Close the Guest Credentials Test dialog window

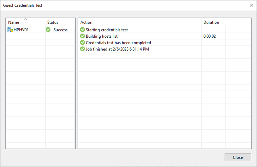coord(251,5)
